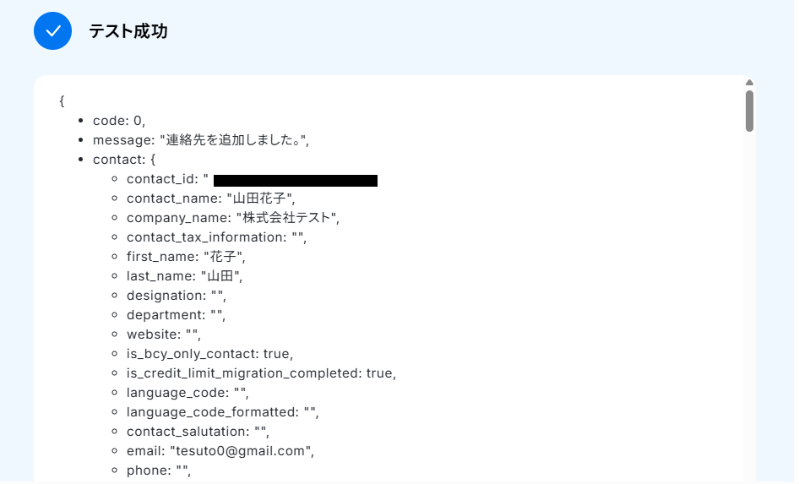Click the contact_name 山田花子 entry

click(x=212, y=199)
